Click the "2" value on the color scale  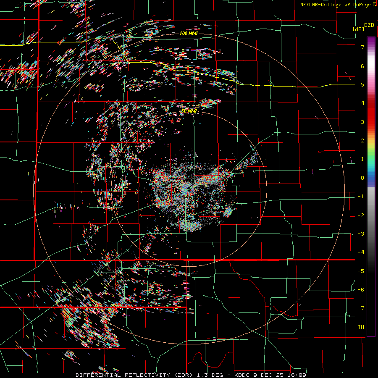coord(362,141)
